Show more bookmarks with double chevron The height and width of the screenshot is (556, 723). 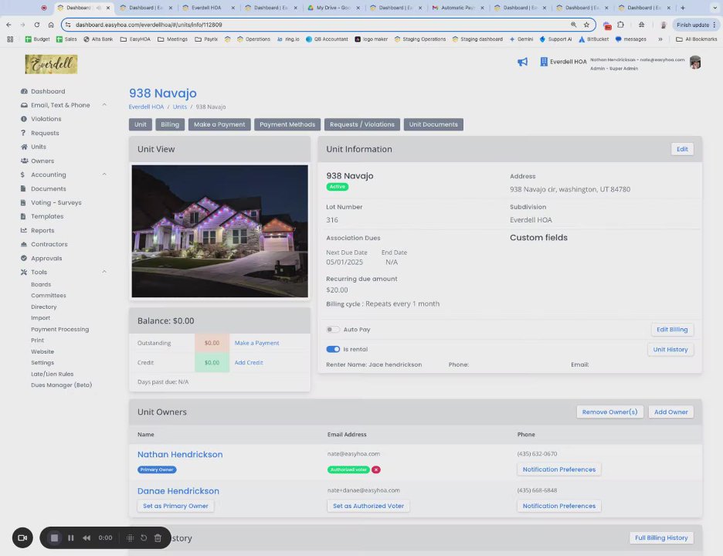pos(660,39)
